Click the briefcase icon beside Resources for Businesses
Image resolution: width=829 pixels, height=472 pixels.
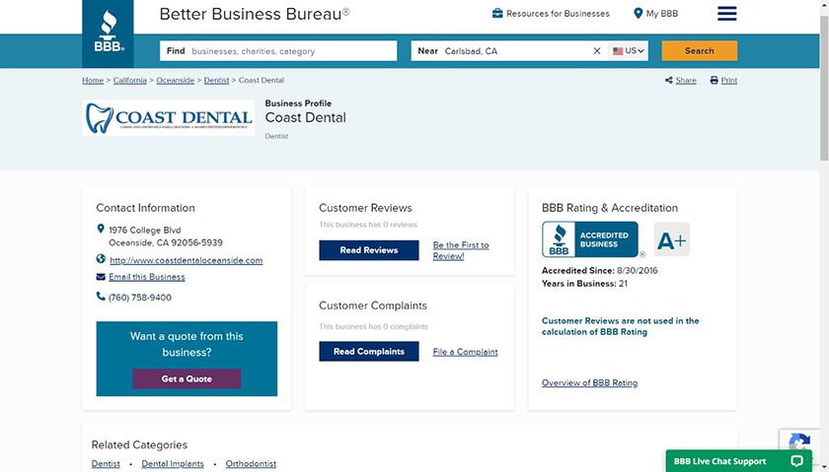point(497,13)
